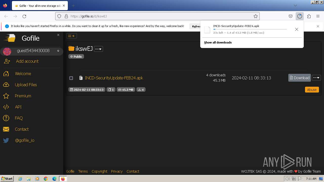Click the Windows Start button

point(7,179)
